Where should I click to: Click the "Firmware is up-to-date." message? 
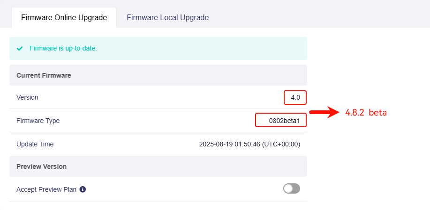click(x=63, y=48)
